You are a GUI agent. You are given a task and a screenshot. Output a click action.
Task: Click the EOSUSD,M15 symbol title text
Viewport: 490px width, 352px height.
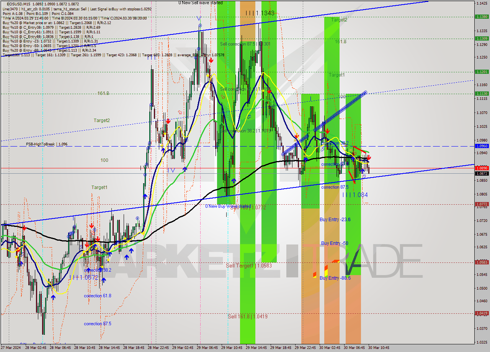[x=18, y=4]
